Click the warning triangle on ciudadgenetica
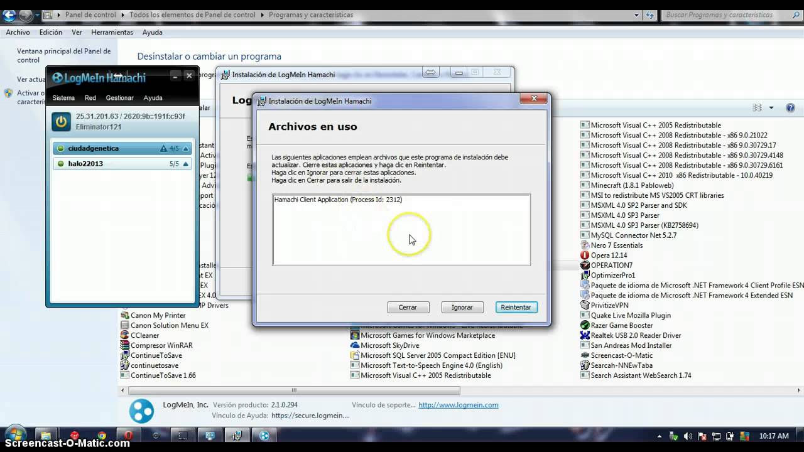Viewport: 804px width, 452px height. pos(163,149)
